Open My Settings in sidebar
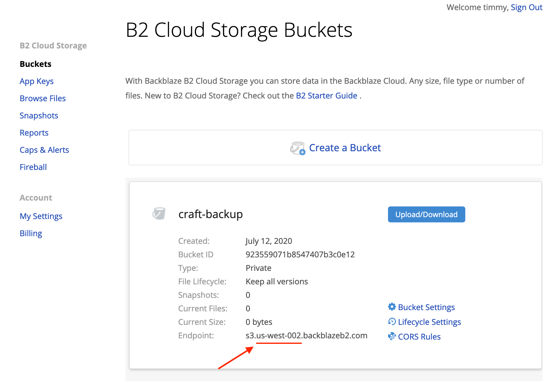This screenshot has height=392, width=557. pyautogui.click(x=41, y=216)
